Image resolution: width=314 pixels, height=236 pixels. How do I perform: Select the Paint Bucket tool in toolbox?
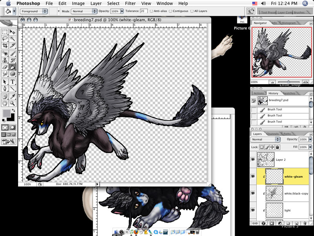[13, 67]
